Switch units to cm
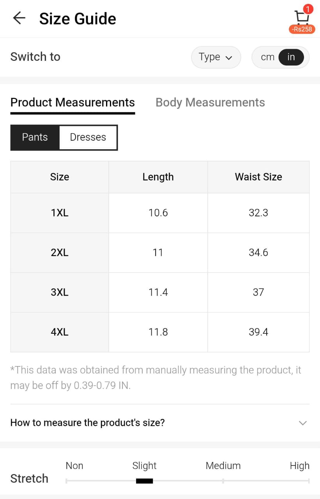Image resolution: width=320 pixels, height=499 pixels. pos(267,57)
